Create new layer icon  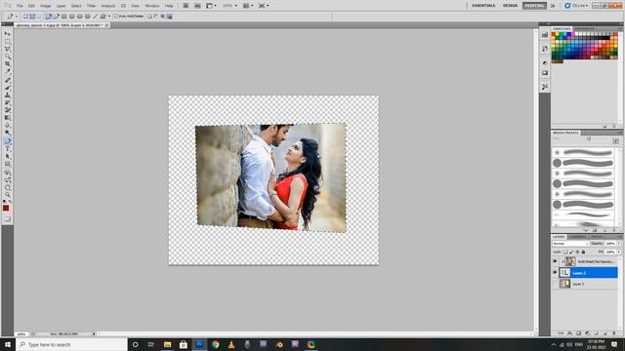(605, 333)
